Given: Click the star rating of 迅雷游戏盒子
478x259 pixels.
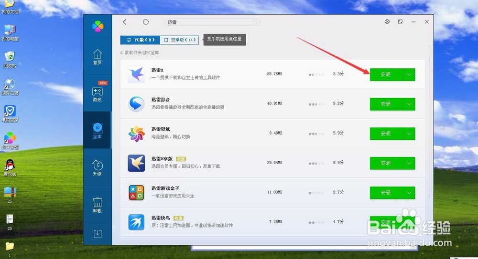Looking at the screenshot, I should (316, 193).
